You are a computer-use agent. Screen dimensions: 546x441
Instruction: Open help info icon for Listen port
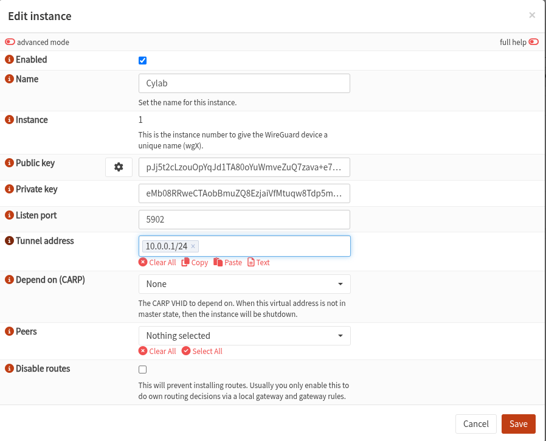tap(10, 215)
